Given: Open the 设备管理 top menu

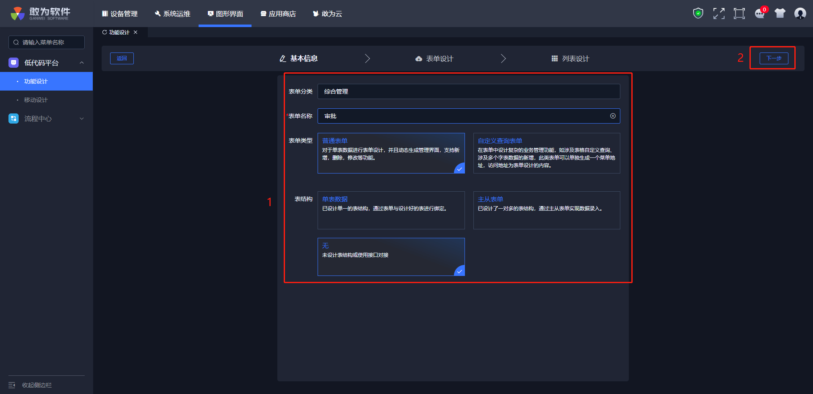Looking at the screenshot, I should [x=120, y=14].
